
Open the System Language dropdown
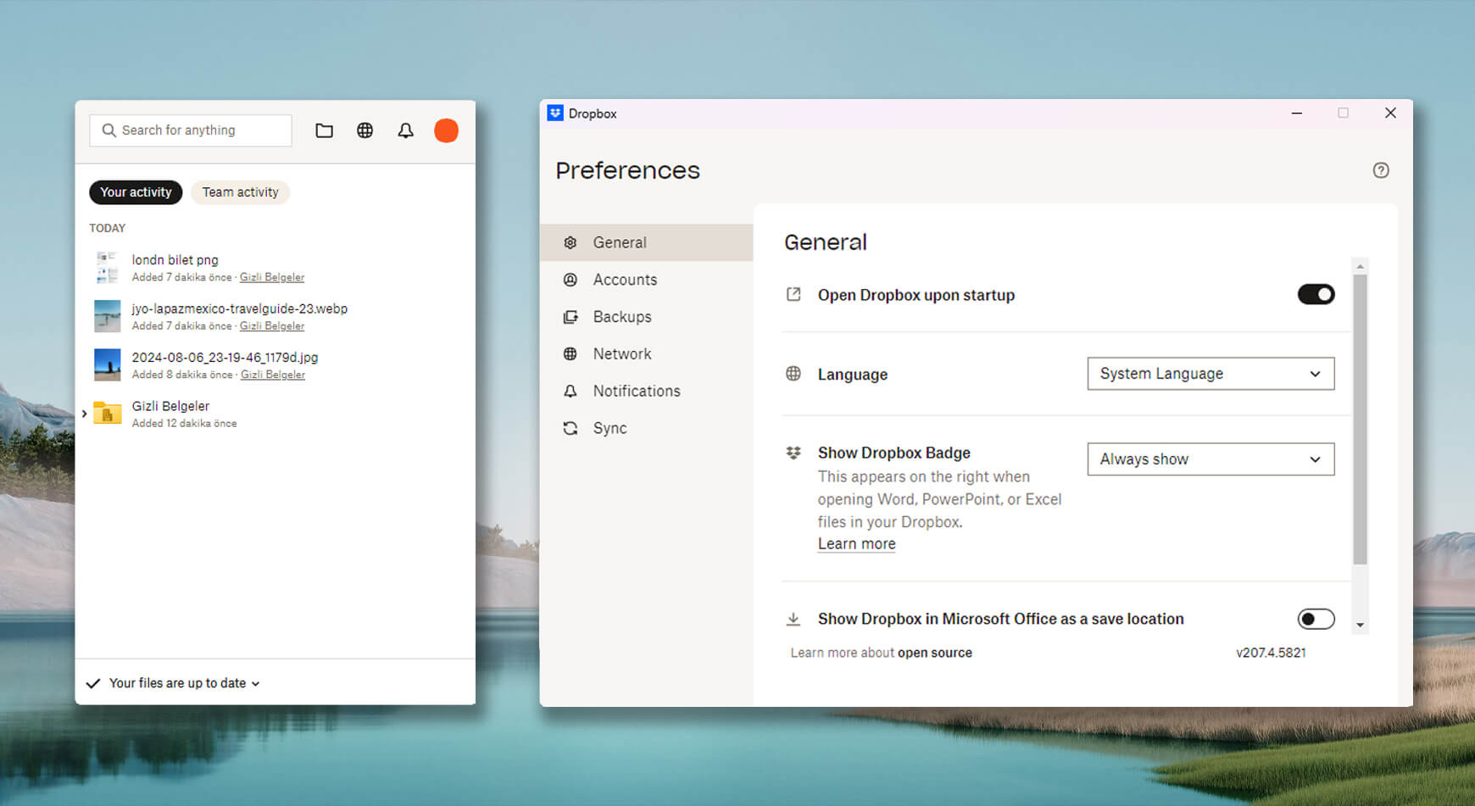[x=1211, y=374]
